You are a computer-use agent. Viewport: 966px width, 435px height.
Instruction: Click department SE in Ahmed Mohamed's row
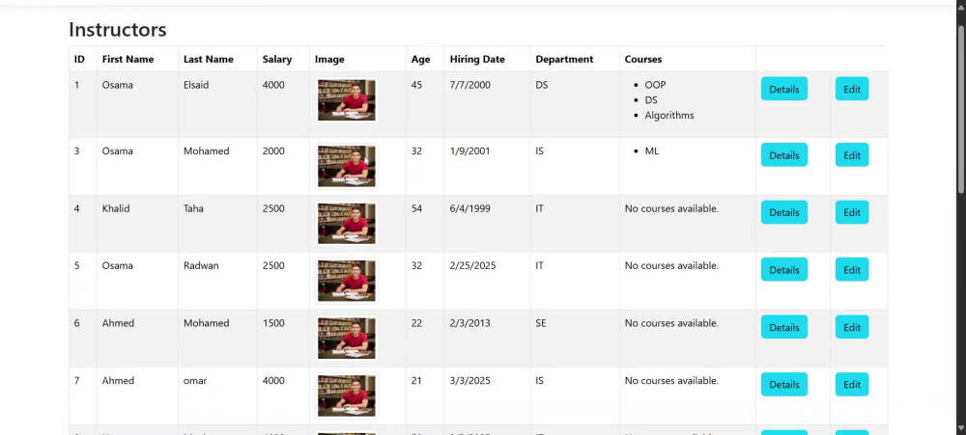pos(541,323)
